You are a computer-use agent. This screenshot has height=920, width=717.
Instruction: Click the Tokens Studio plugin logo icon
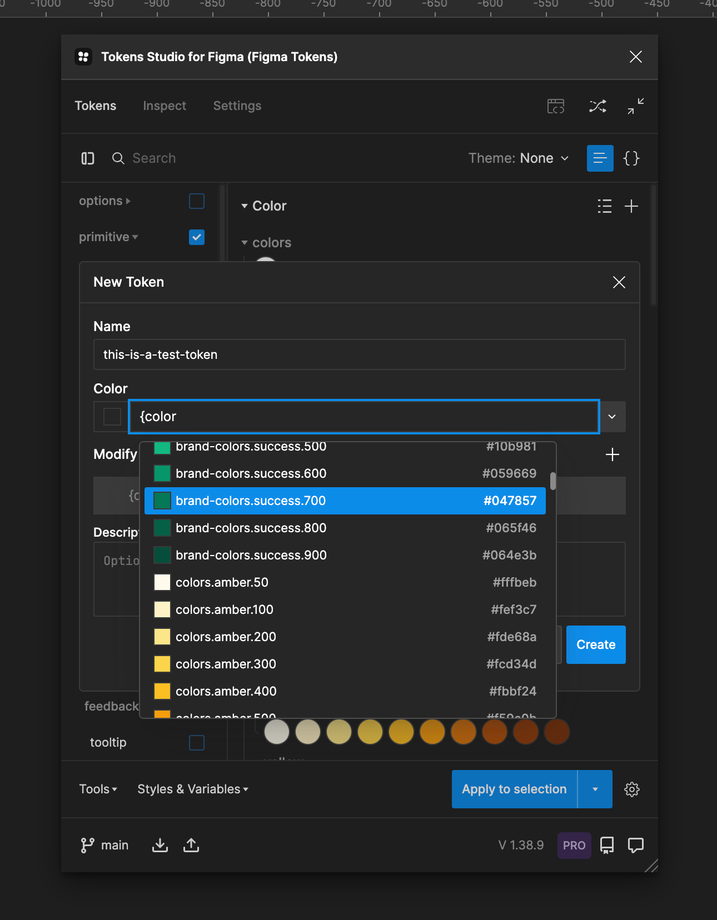tap(83, 57)
